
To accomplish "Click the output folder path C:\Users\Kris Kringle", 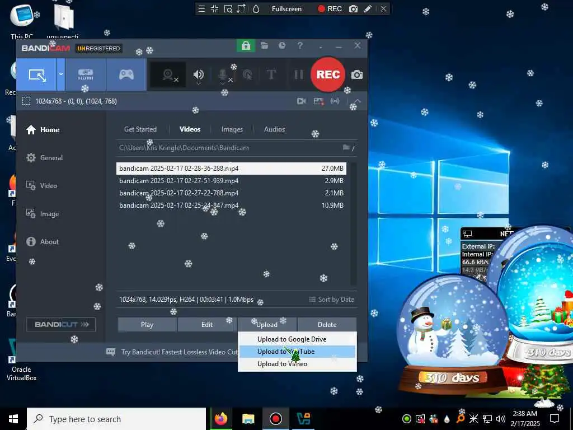I will coord(184,148).
